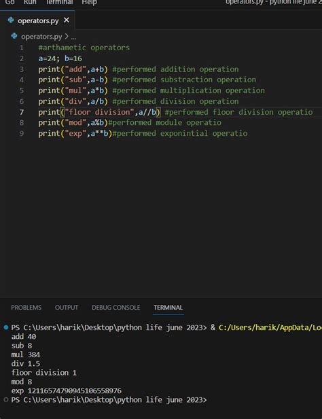Click the breadcrumb ellipsis after operators.py
The height and width of the screenshot is (419, 322).
73,37
